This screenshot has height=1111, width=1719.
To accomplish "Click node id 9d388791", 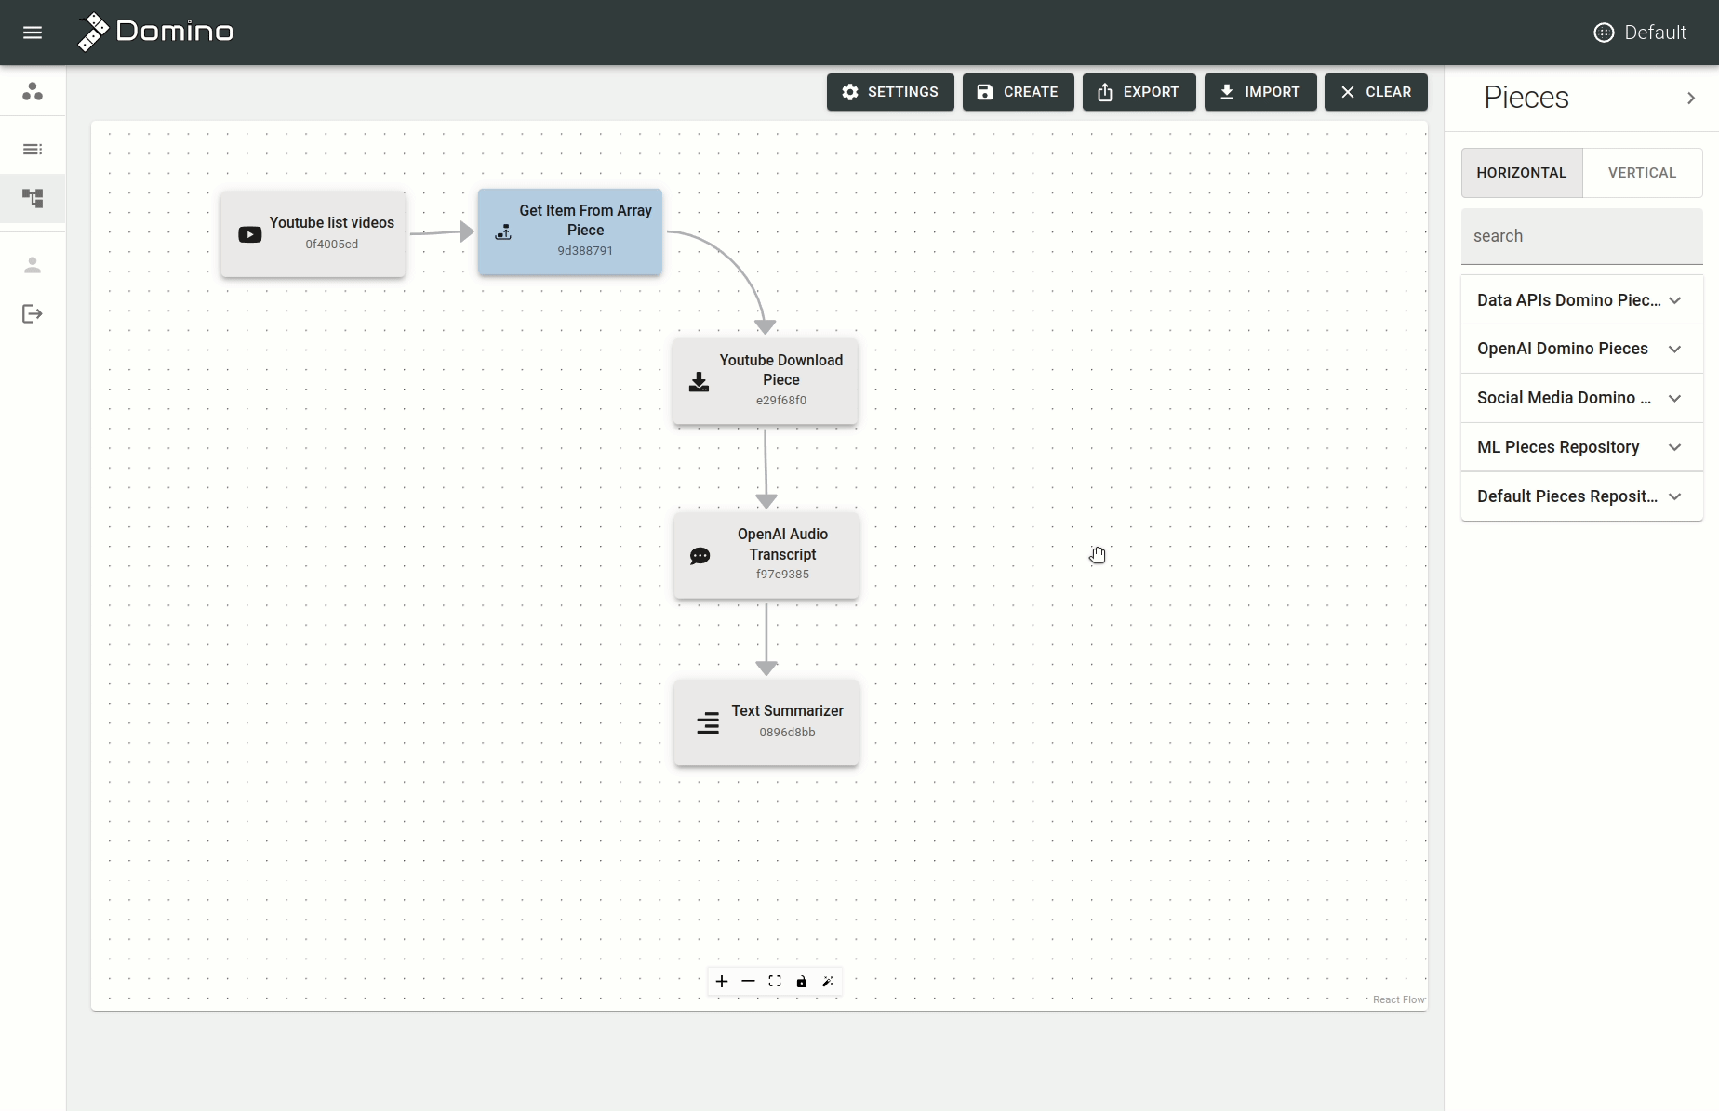I will point(585,251).
